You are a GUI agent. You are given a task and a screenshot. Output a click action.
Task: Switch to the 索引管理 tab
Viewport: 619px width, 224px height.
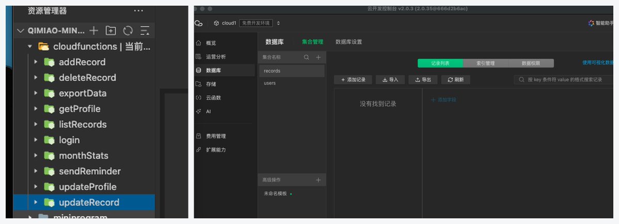(486, 63)
